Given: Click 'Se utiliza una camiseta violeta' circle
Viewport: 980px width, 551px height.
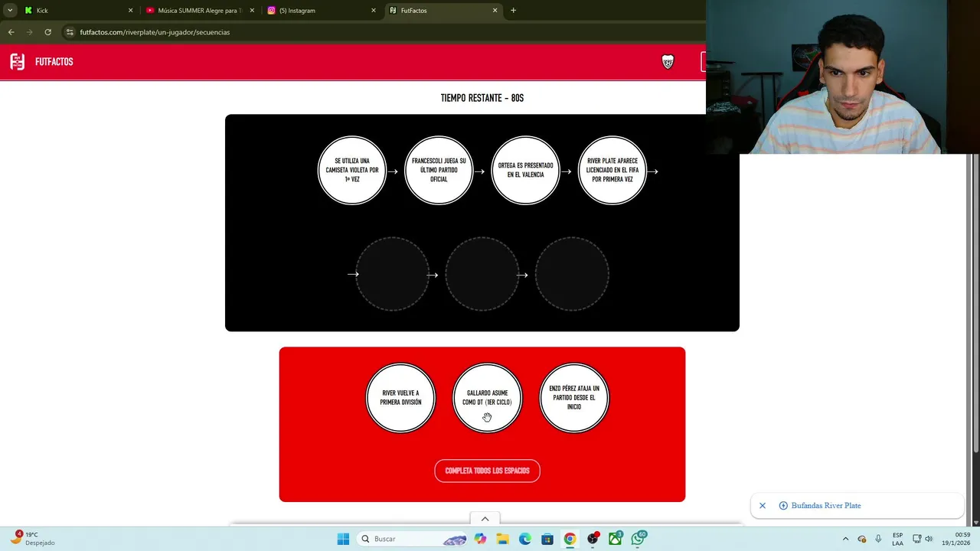Looking at the screenshot, I should pos(352,170).
